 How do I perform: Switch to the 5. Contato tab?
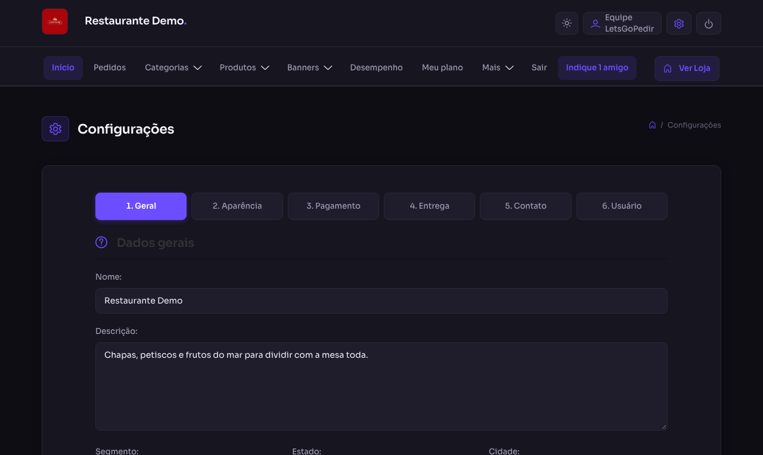(526, 206)
